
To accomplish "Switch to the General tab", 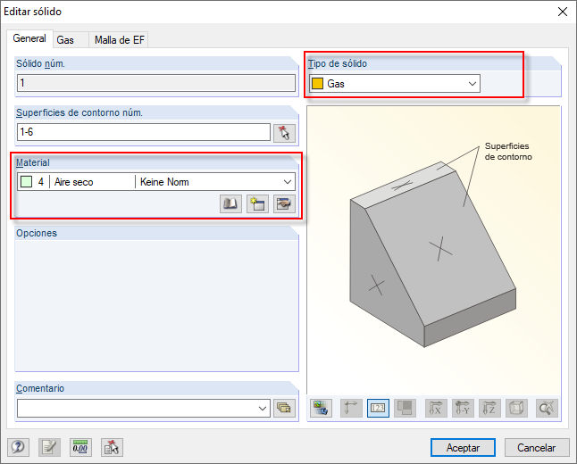I will (29, 38).
